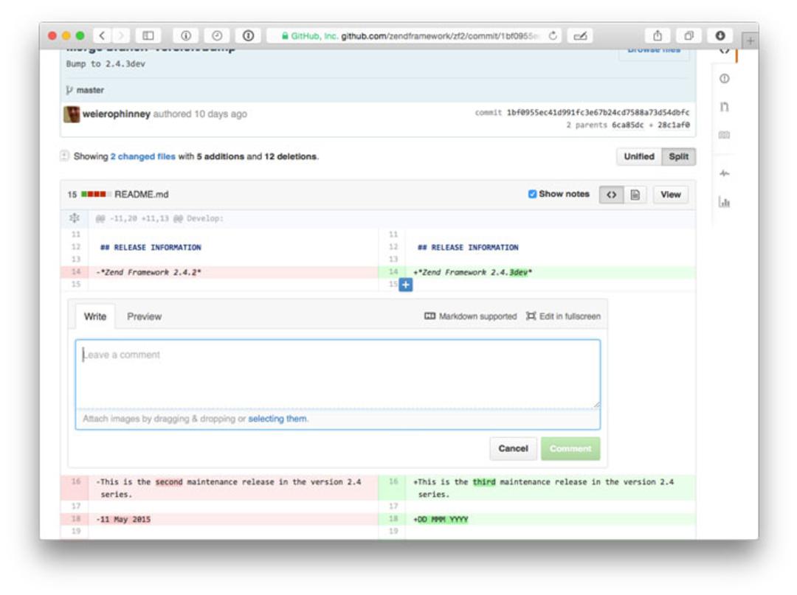Click in the Leave a comment textarea
The height and width of the screenshot is (595, 797).
point(337,374)
